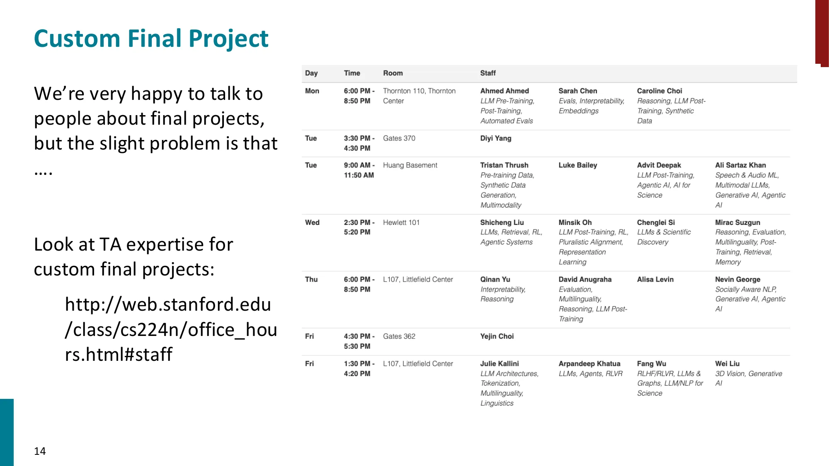Select the 'Day' column header

(x=311, y=73)
